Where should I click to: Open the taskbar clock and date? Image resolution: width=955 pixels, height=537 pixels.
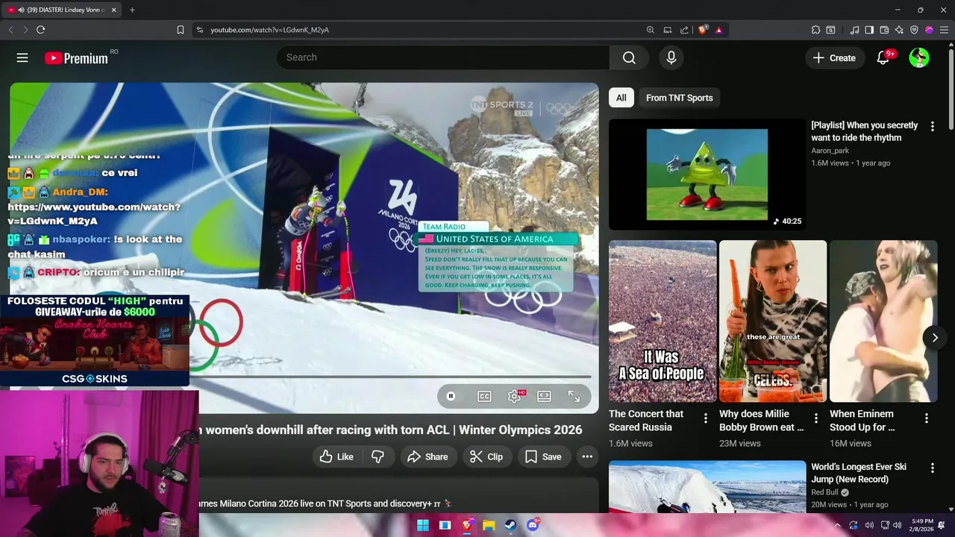pos(922,525)
